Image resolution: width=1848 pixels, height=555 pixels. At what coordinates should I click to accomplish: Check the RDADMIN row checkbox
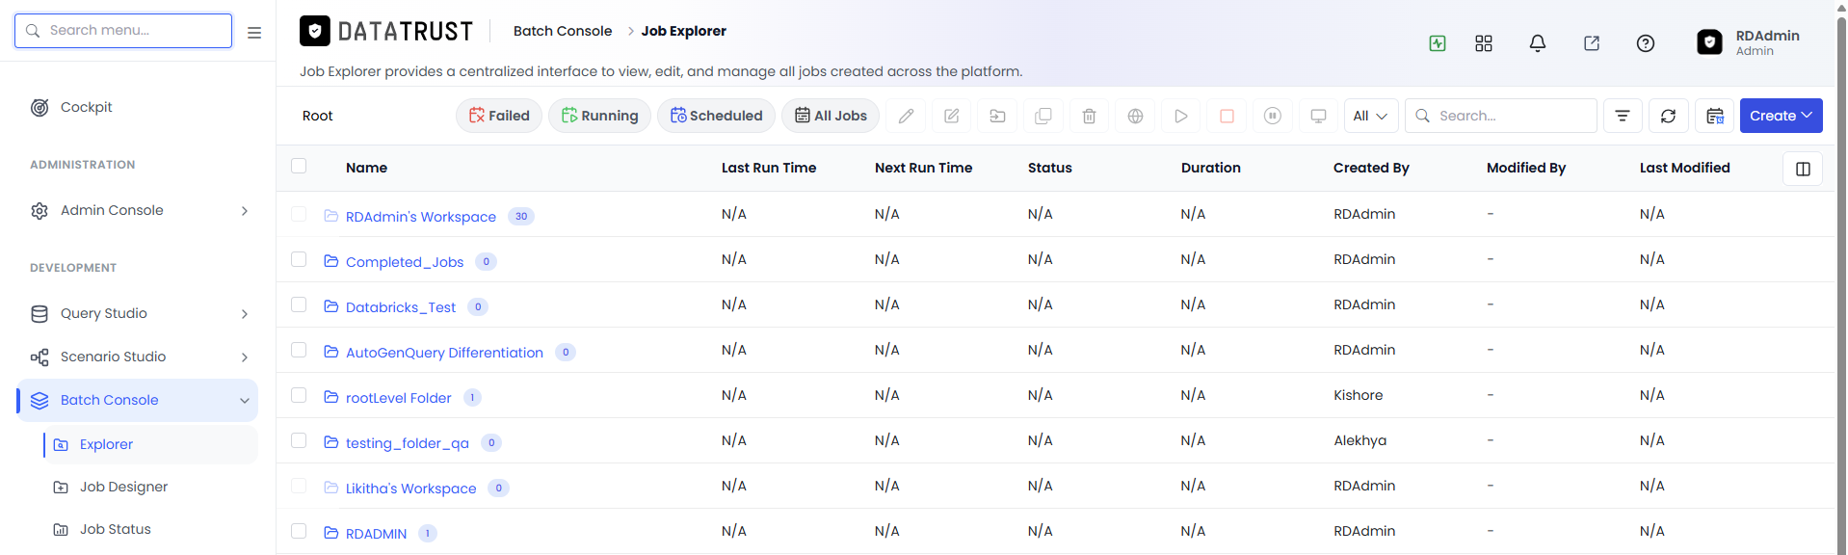pyautogui.click(x=299, y=531)
